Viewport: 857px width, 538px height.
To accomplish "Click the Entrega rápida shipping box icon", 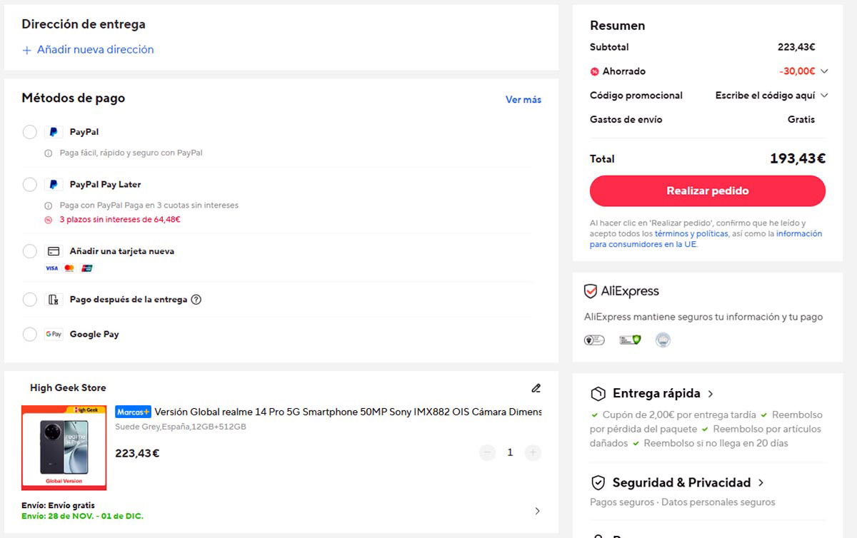I will point(596,393).
